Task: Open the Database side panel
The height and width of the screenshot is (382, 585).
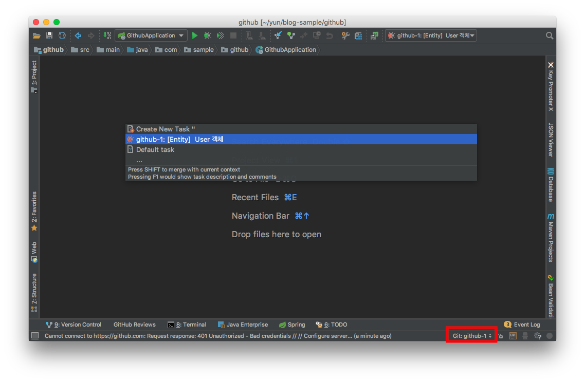Action: point(551,185)
